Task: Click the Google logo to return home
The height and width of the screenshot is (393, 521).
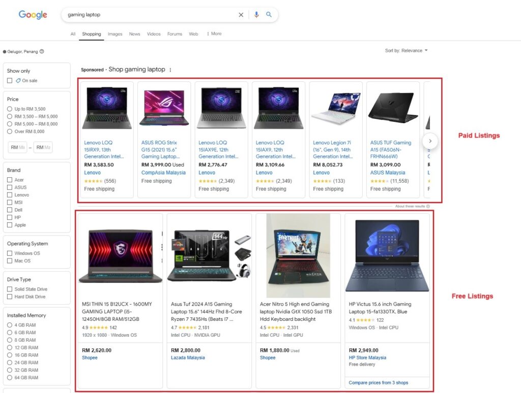Action: coord(32,15)
